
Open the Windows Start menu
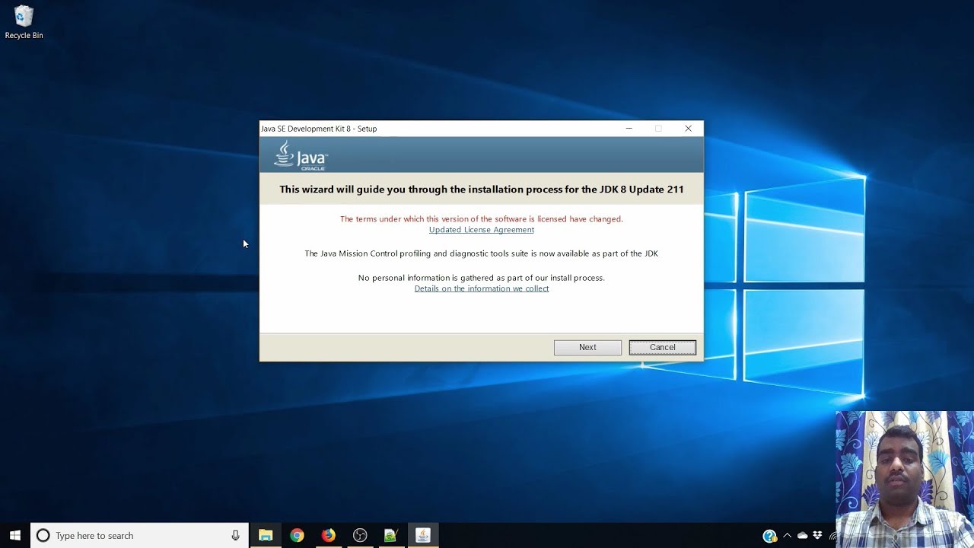click(x=14, y=535)
